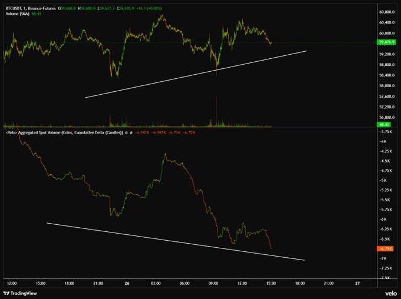401x299 pixels.
Task: Click the 60,800.0 price axis label
Action: pyautogui.click(x=387, y=12)
